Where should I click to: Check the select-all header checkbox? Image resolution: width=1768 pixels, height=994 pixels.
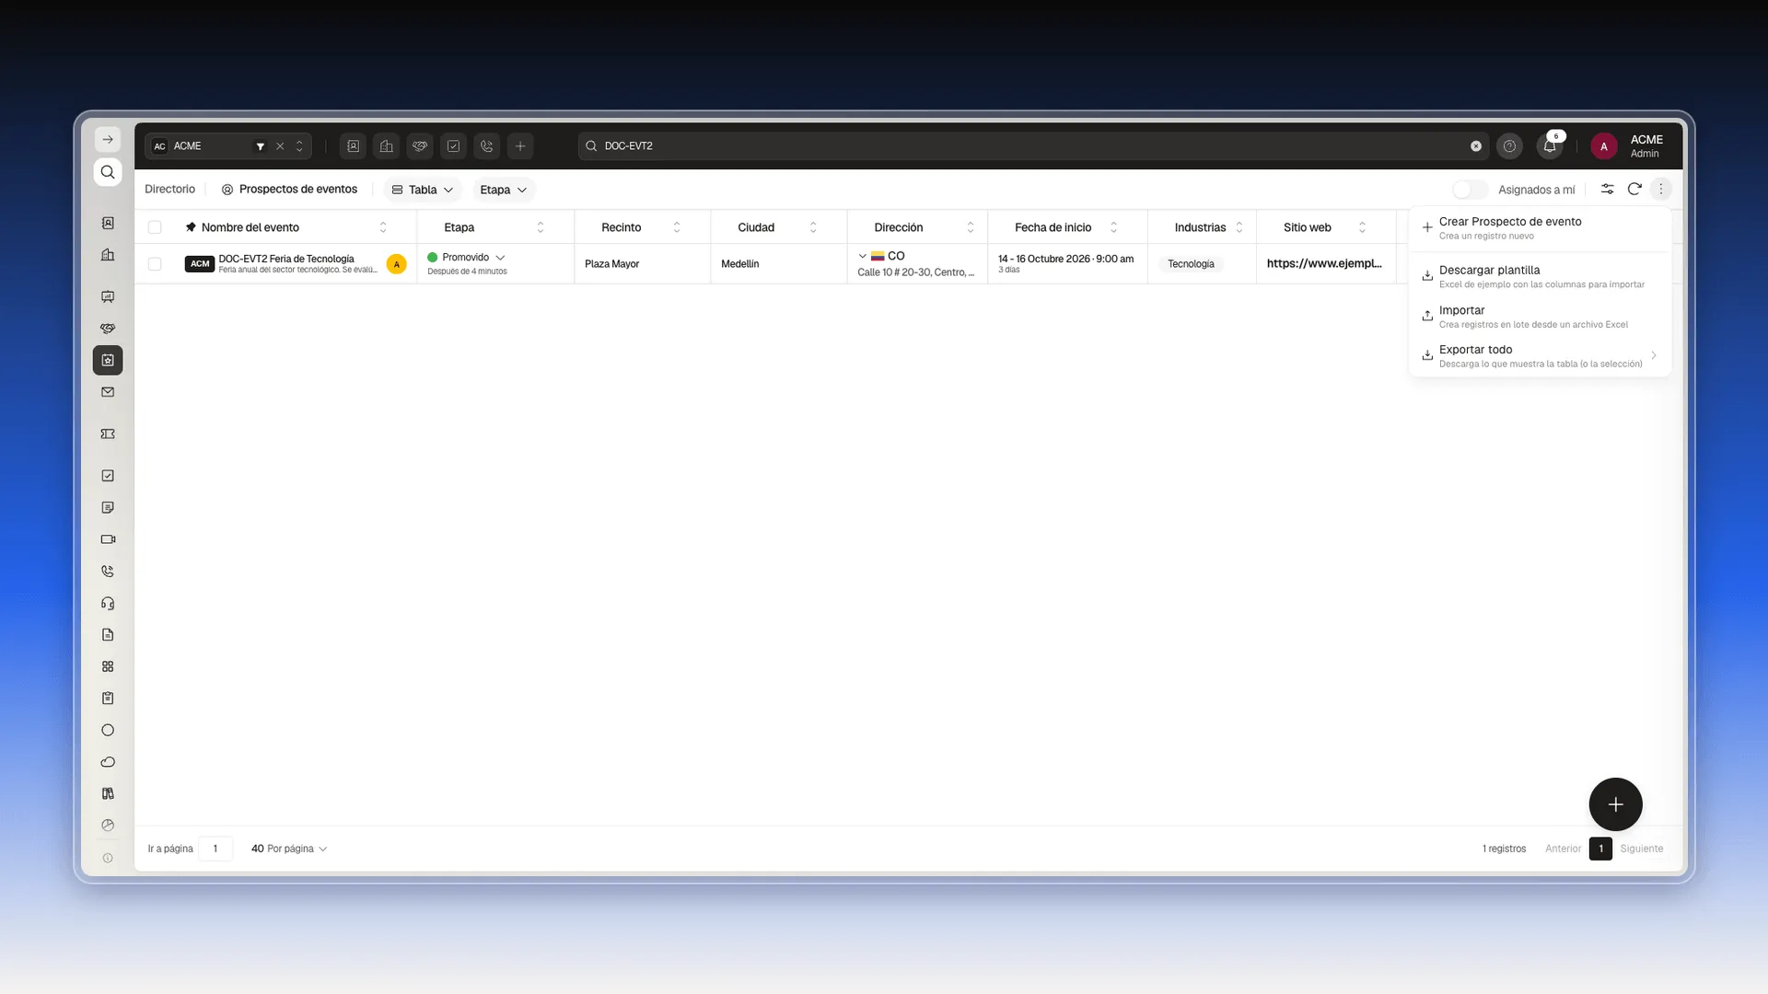click(155, 227)
